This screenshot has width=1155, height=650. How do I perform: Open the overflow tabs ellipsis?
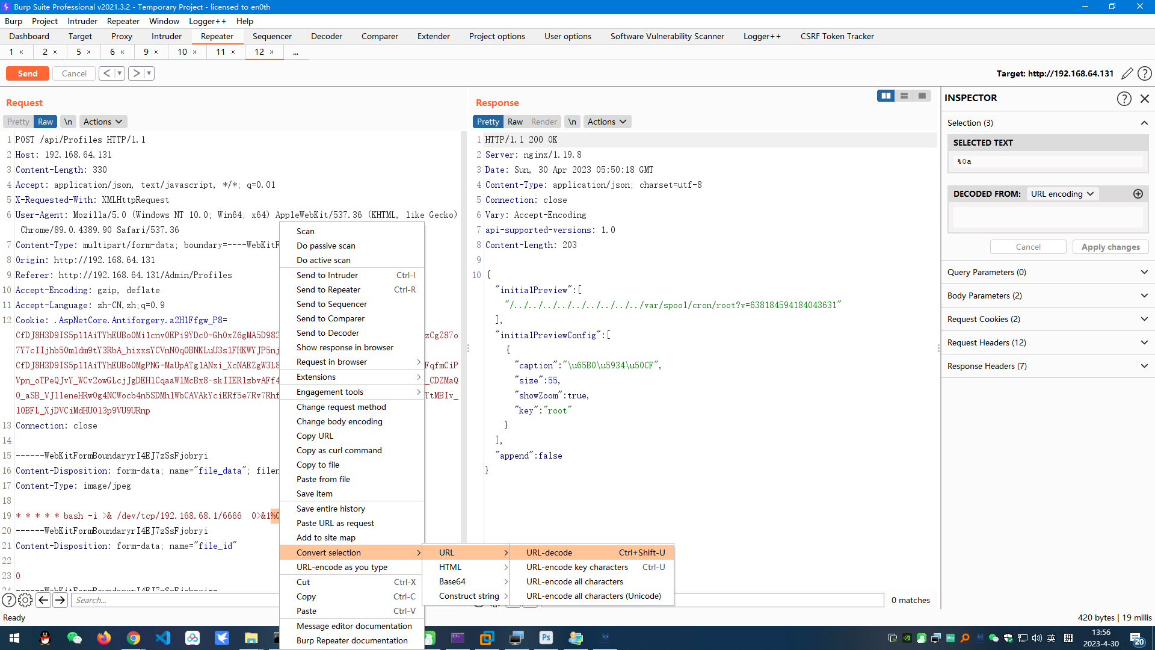coord(295,52)
